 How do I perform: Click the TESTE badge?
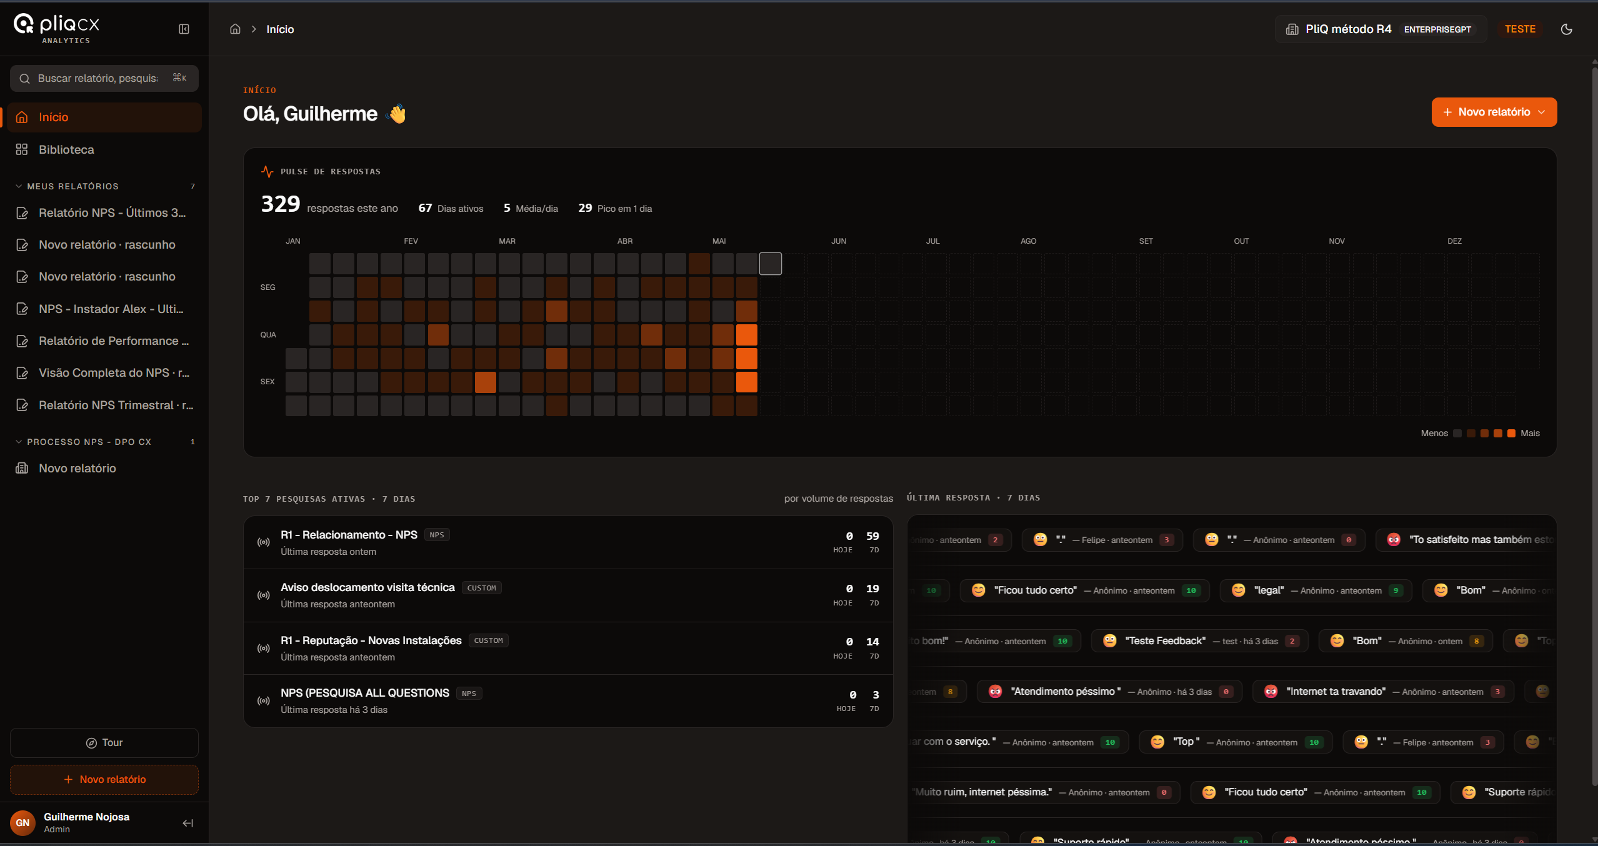[x=1520, y=29]
